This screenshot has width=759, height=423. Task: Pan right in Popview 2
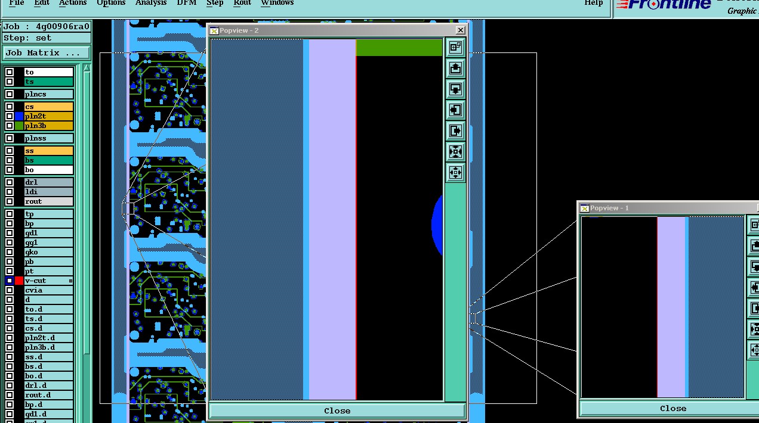coord(455,131)
